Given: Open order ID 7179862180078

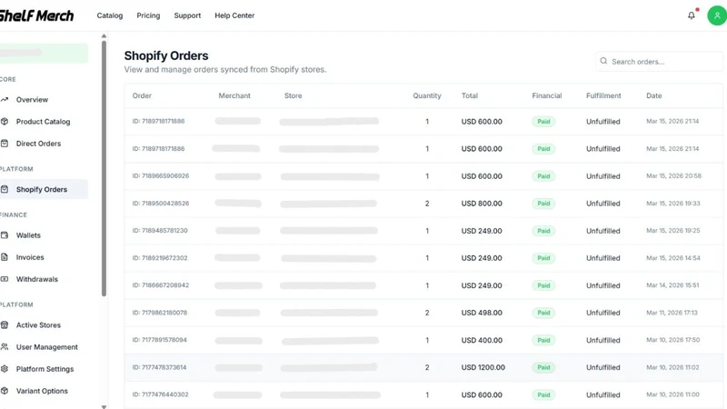Looking at the screenshot, I should point(160,313).
